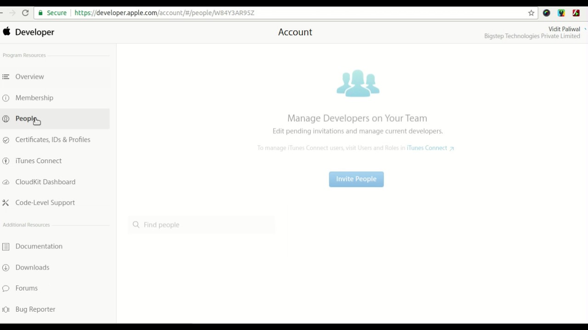Click the Bigstep Technologies Private Limited text

click(532, 36)
